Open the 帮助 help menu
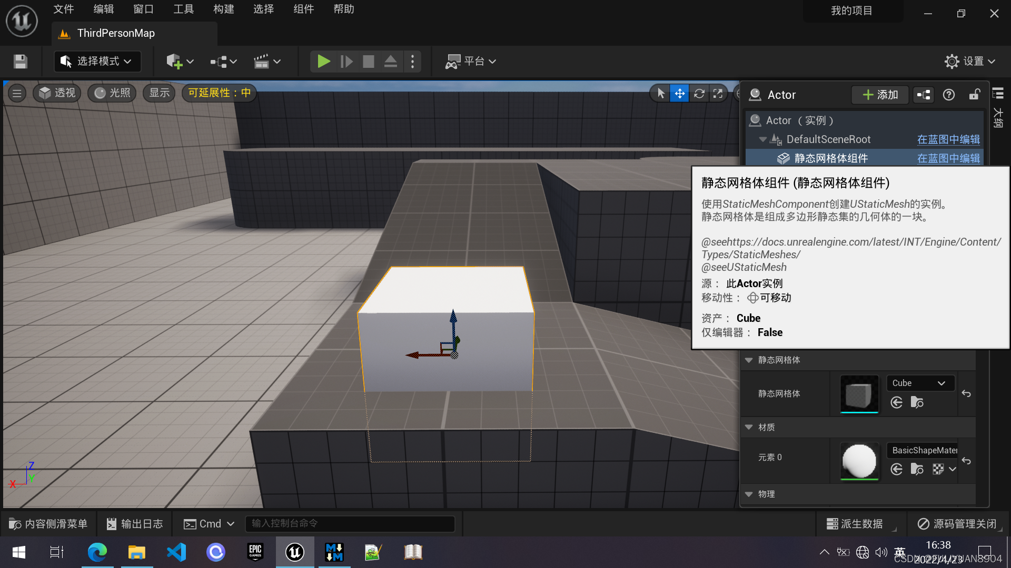This screenshot has width=1011, height=568. pyautogui.click(x=344, y=9)
